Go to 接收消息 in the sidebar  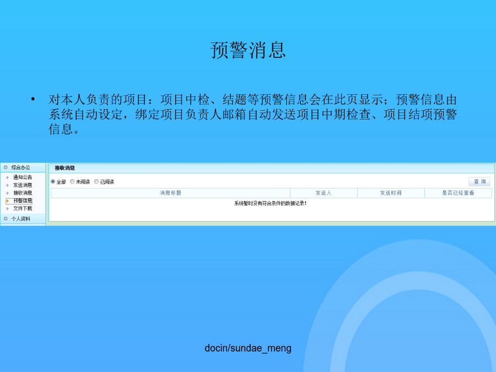pos(23,193)
